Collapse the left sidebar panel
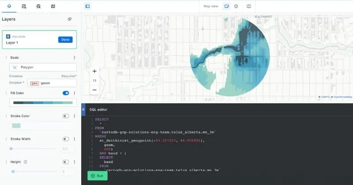This screenshot has width=353, height=185. click(87, 6)
